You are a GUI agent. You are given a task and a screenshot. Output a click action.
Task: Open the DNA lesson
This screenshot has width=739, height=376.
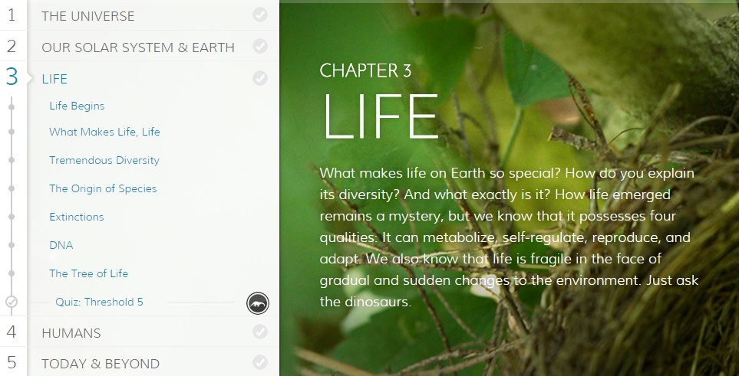click(x=61, y=245)
